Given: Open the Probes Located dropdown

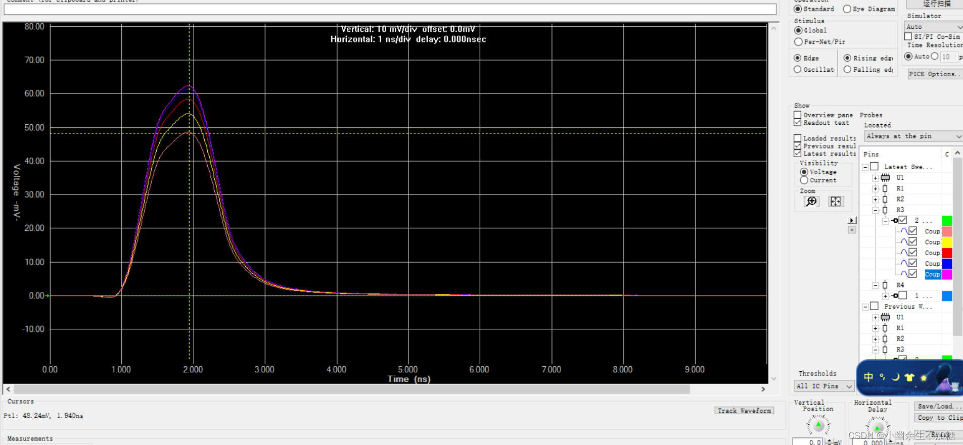Looking at the screenshot, I should (x=913, y=136).
